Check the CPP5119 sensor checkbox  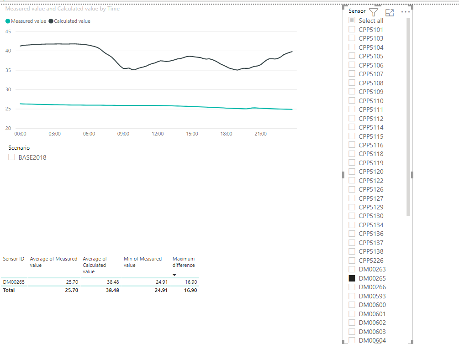pyautogui.click(x=352, y=162)
